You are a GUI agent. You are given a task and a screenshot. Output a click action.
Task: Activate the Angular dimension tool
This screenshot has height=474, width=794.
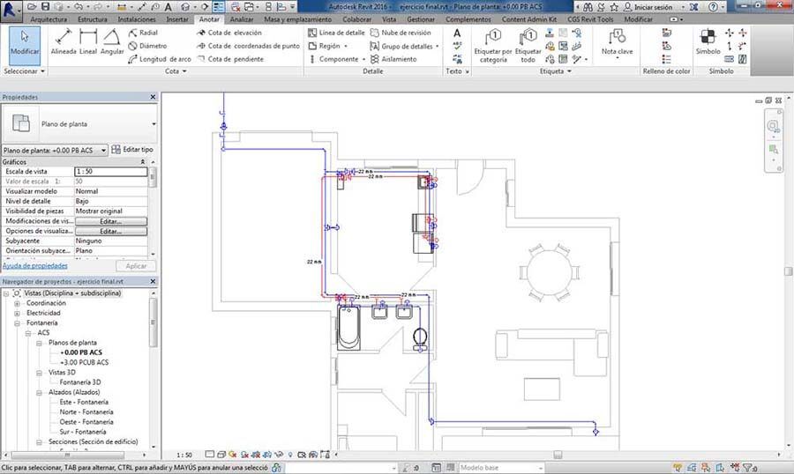[112, 42]
